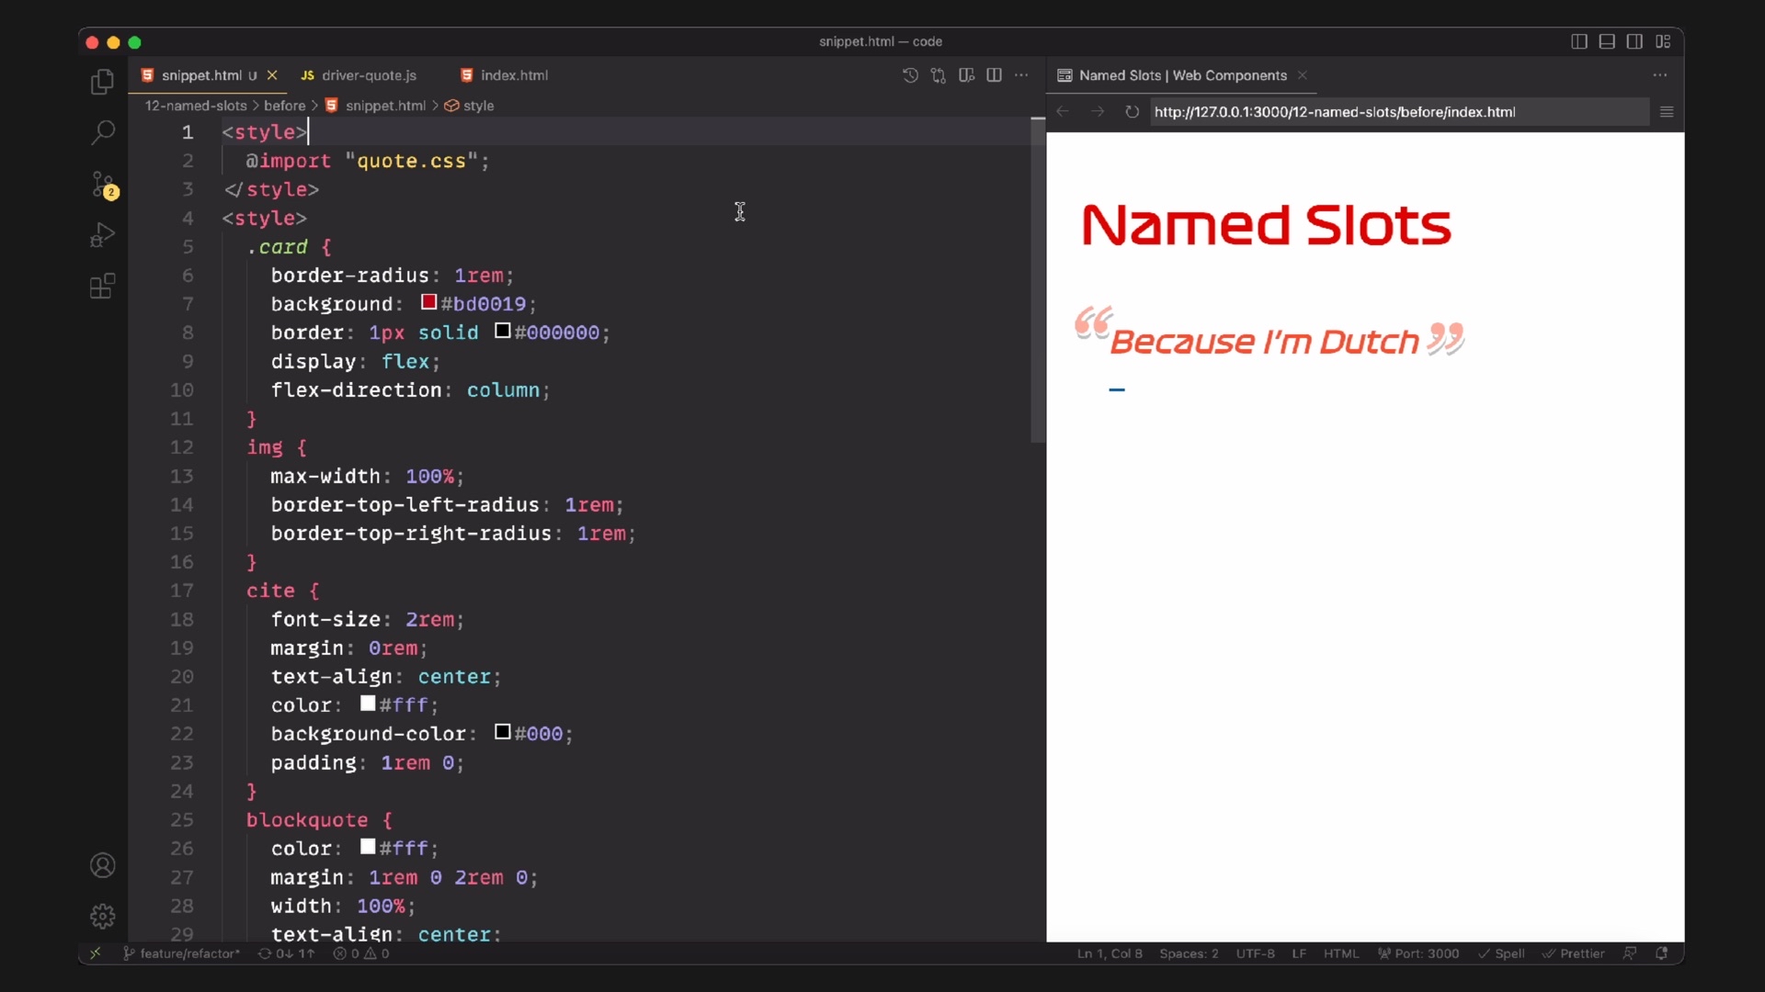
Task: Open the Explorer view in activity bar
Action: [x=102, y=83]
